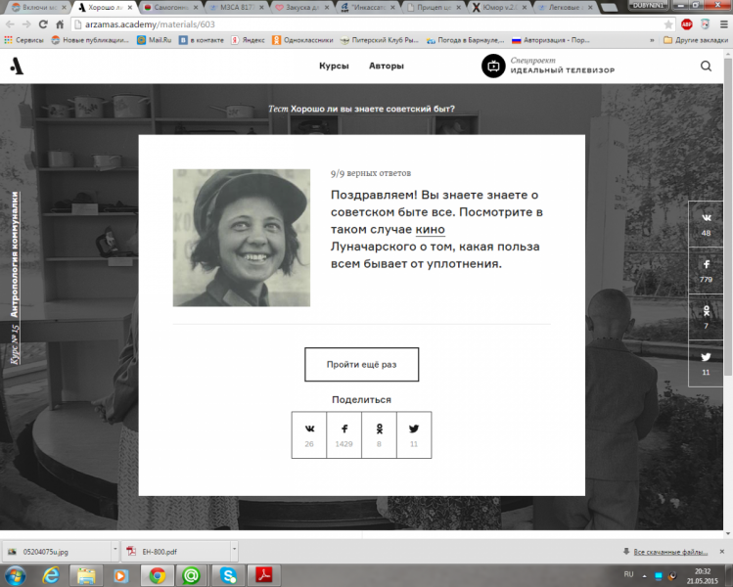Open Skype from the taskbar
The height and width of the screenshot is (587, 733).
click(x=228, y=575)
